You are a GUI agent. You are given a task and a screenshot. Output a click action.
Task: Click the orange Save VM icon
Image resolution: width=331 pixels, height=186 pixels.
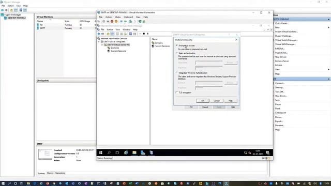tap(116, 22)
